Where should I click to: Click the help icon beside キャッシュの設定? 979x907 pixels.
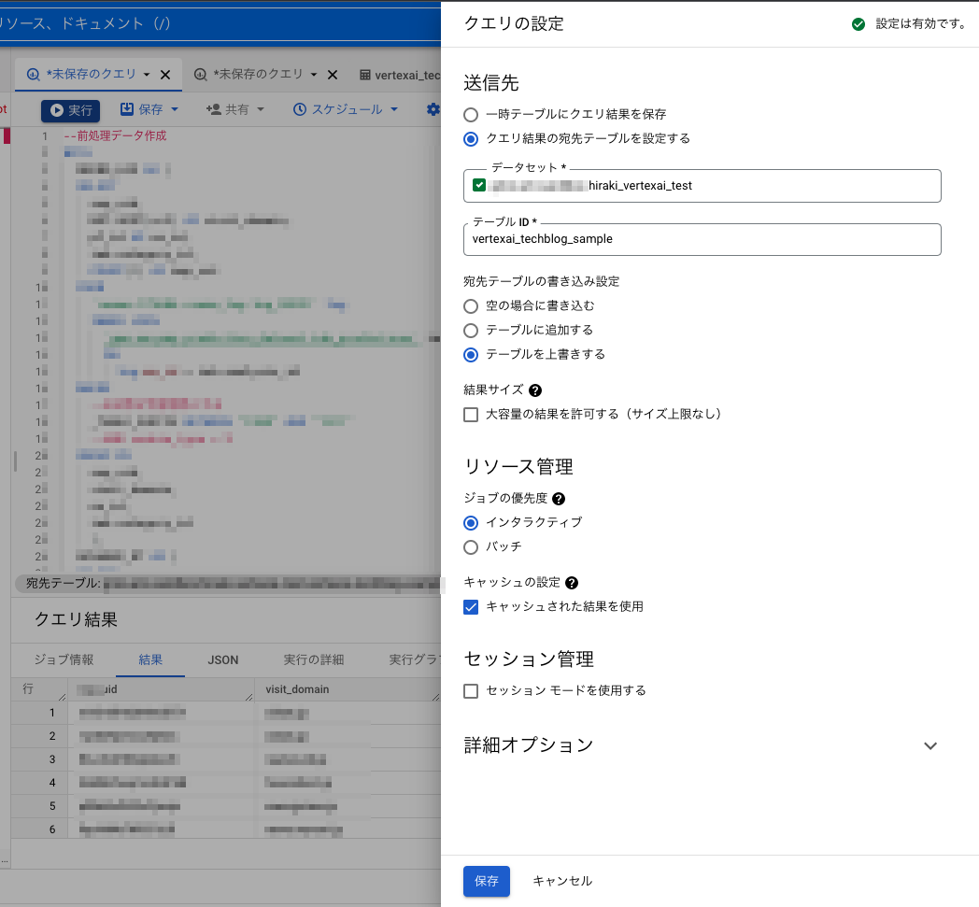(572, 583)
